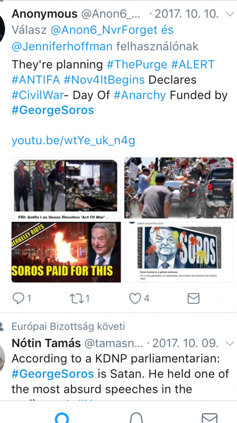The image size is (237, 423).
Task: Open the #Nov4ItBegins hashtag
Action: coord(104,80)
